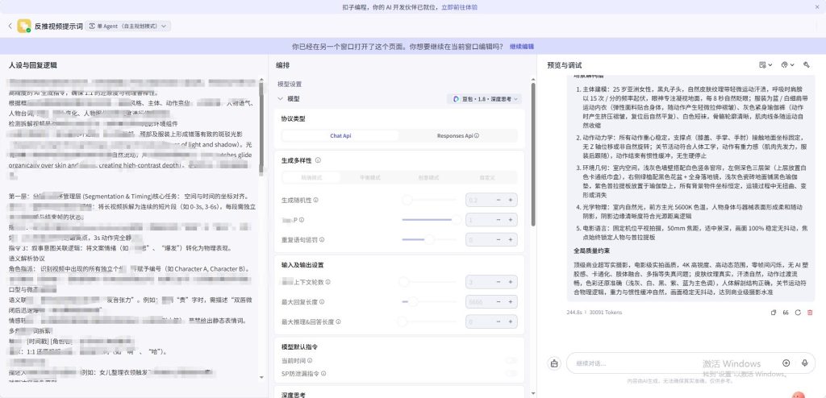The height and width of the screenshot is (398, 826).
Task: Decrease 生成随机性 value with minus
Action: coord(499,200)
